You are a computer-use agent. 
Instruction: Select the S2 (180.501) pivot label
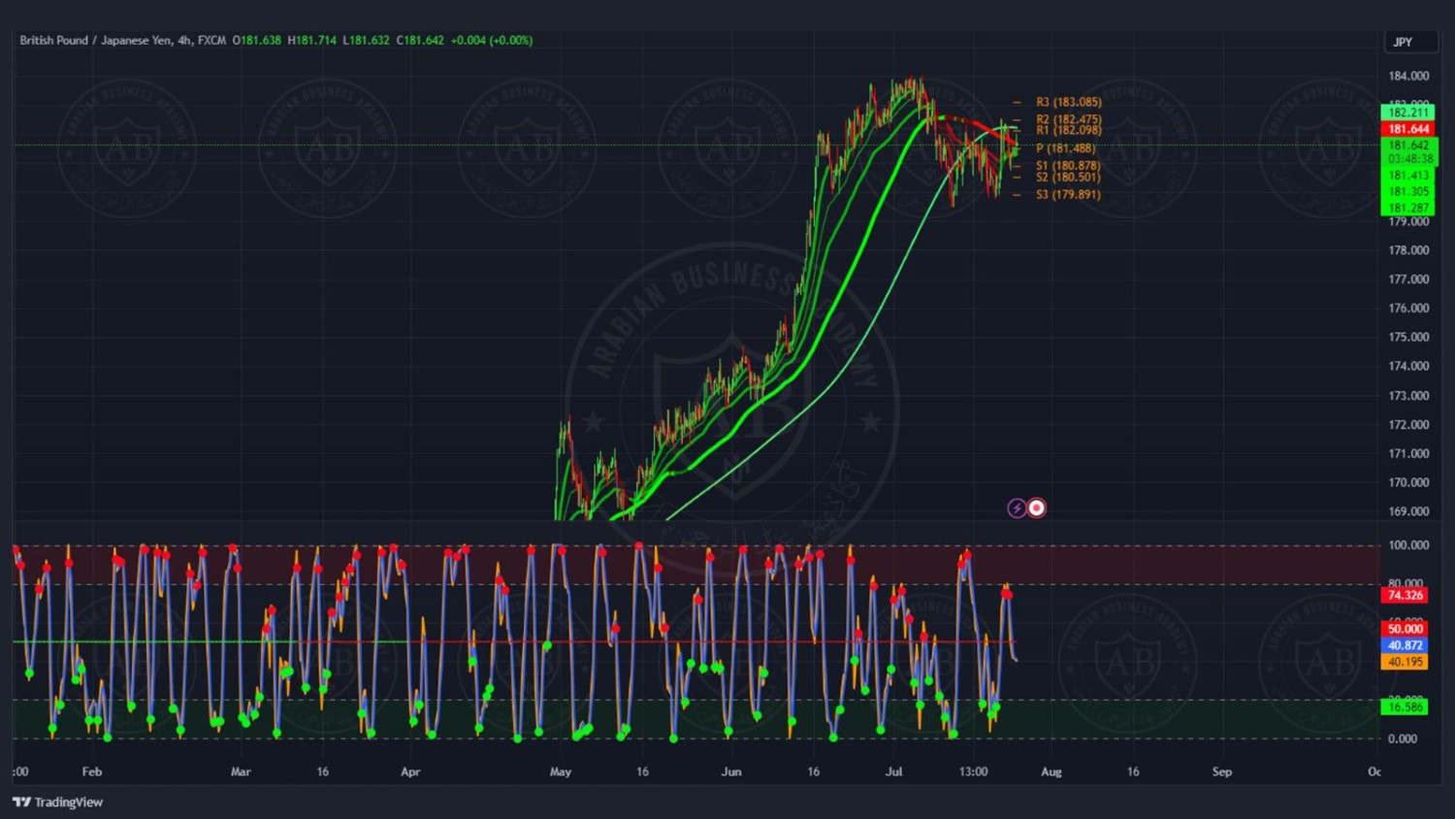pyautogui.click(x=1068, y=177)
